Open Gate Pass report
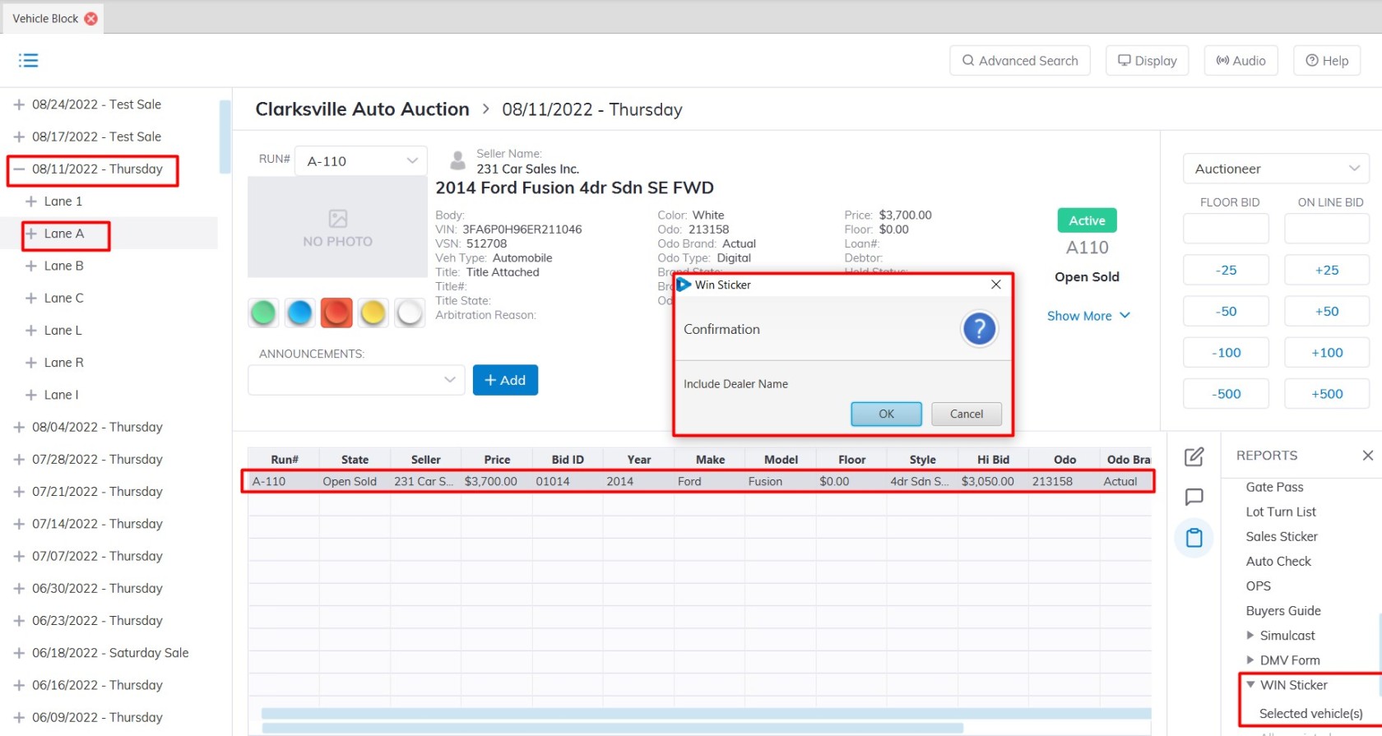The image size is (1382, 736). click(x=1274, y=487)
